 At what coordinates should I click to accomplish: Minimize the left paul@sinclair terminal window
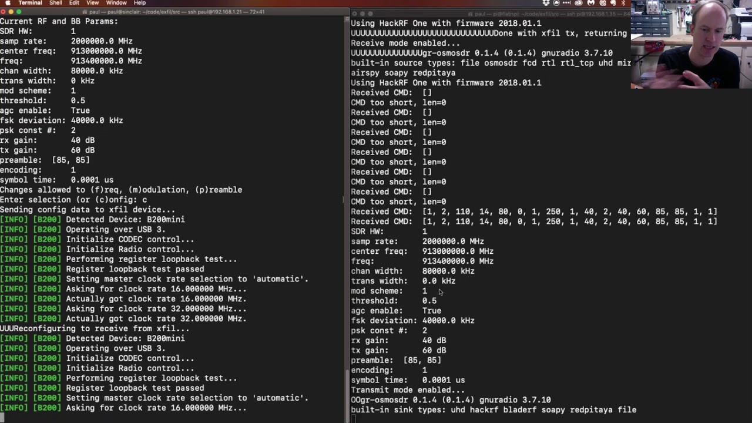(11, 12)
